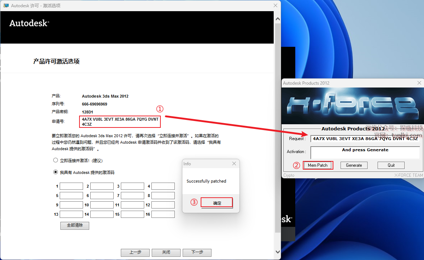Click the Crypto label in the X-Force window
This screenshot has width=424, height=260.
coord(289,175)
